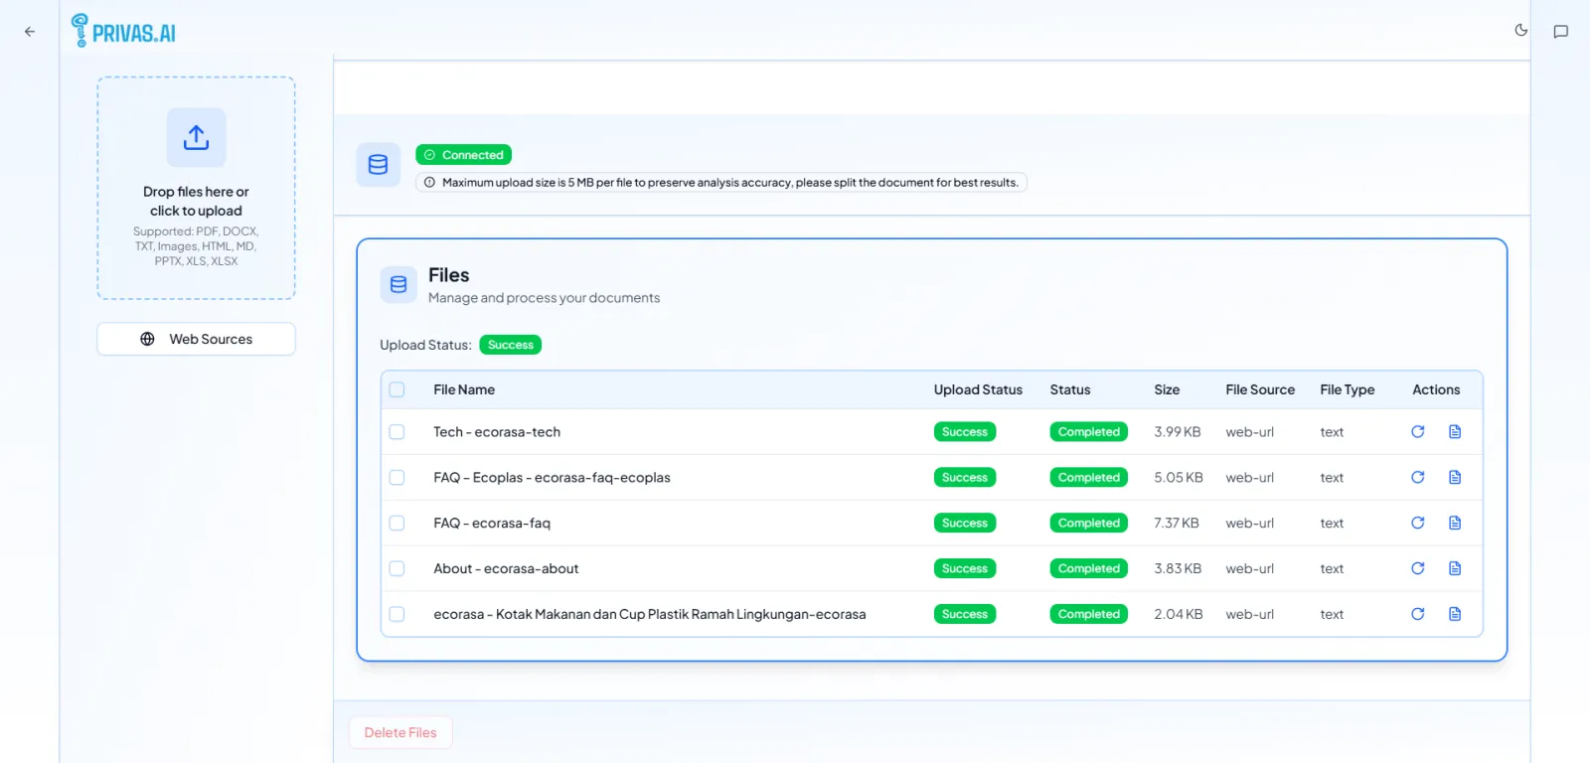This screenshot has width=1590, height=763.
Task: Select file name About - ecorasa-about
Action: 506,569
